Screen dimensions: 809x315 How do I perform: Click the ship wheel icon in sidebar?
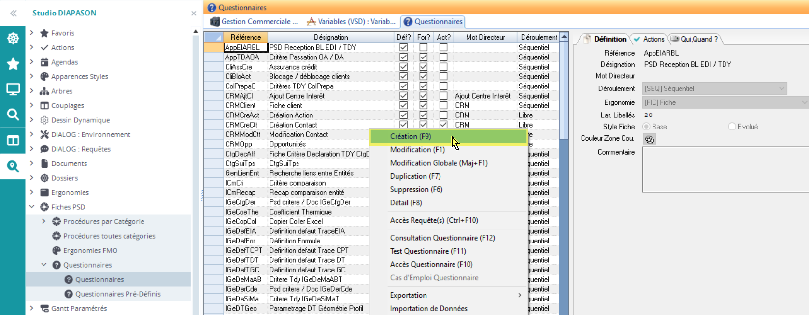(13, 38)
